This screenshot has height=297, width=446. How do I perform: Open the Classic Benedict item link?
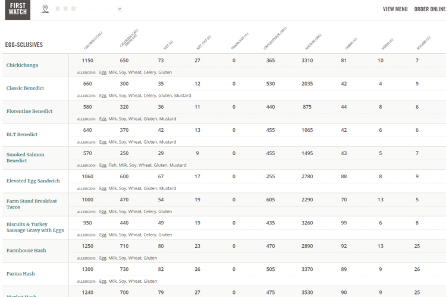[x=25, y=88]
